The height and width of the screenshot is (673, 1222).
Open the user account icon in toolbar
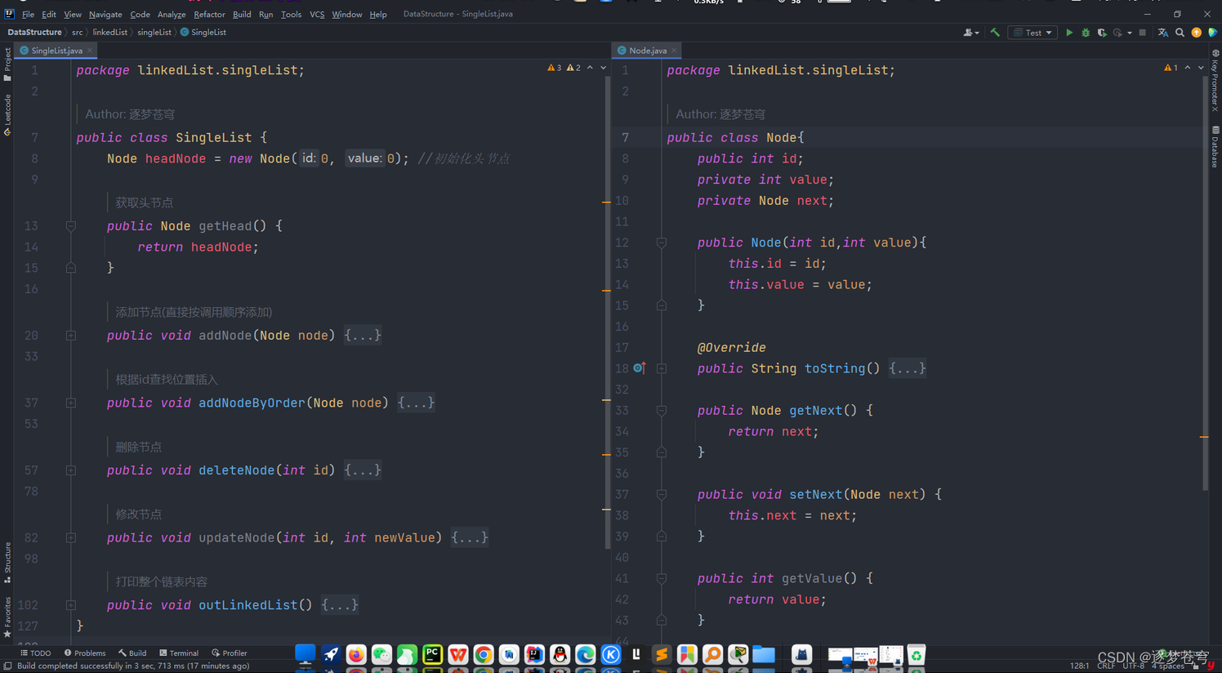pos(970,33)
